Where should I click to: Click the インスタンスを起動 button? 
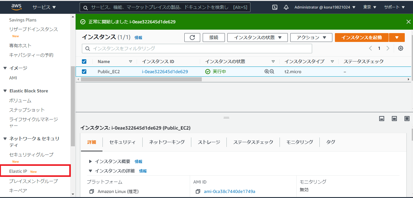click(x=362, y=38)
